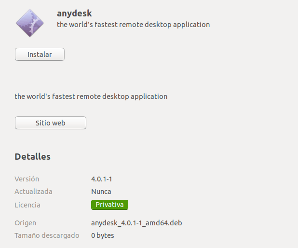Click the Actualizada label
The width and height of the screenshot is (298, 248).
coord(33,192)
